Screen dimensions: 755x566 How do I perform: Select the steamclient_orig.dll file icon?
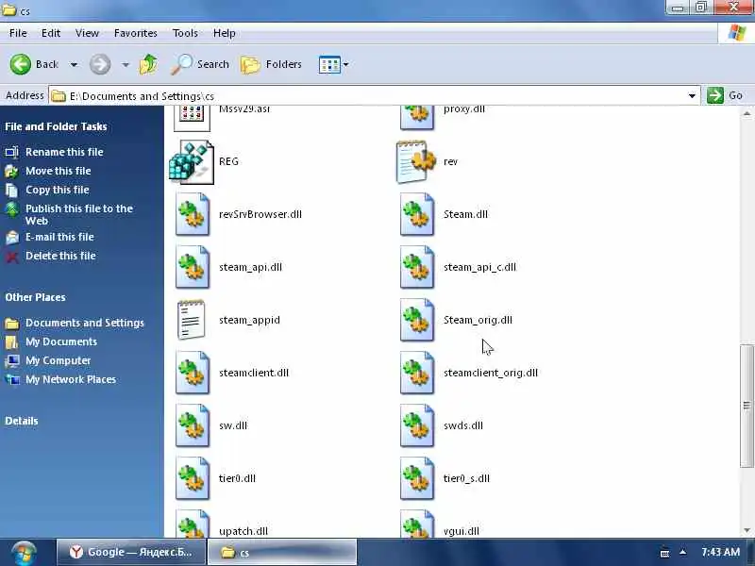point(417,373)
